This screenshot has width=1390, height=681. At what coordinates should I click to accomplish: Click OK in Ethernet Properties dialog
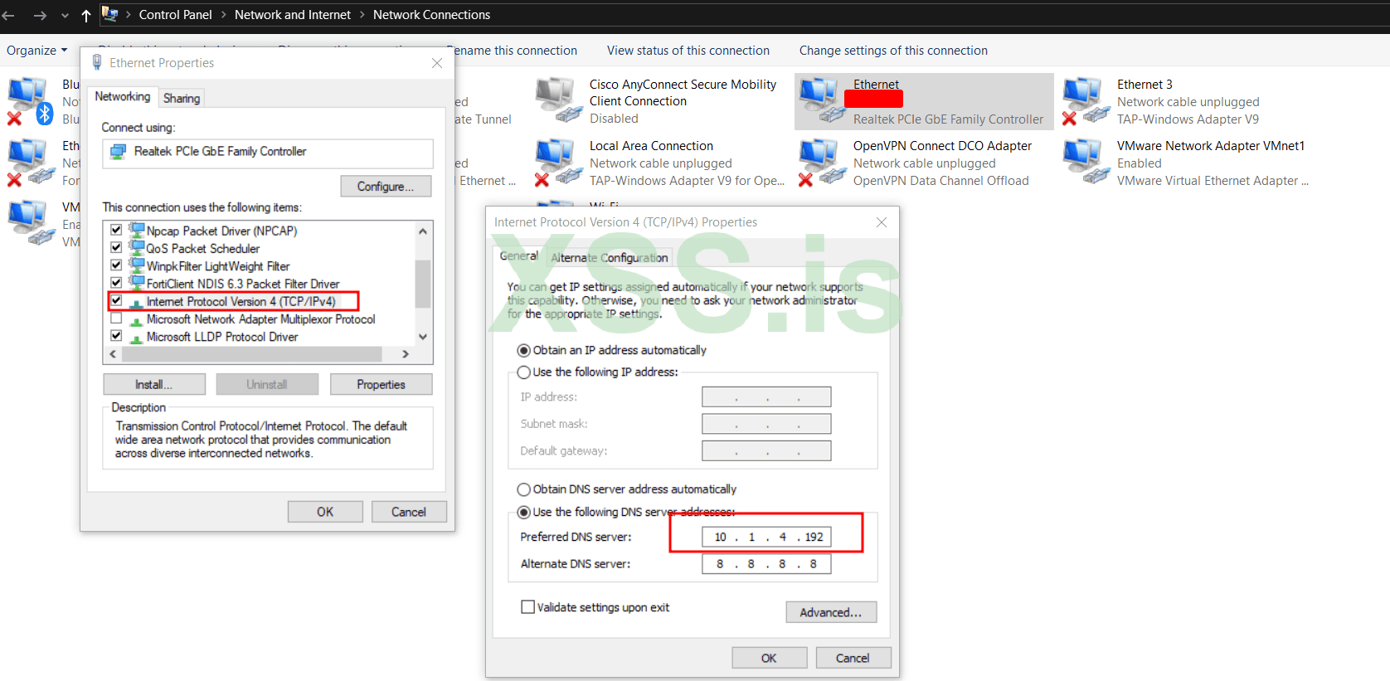click(325, 512)
